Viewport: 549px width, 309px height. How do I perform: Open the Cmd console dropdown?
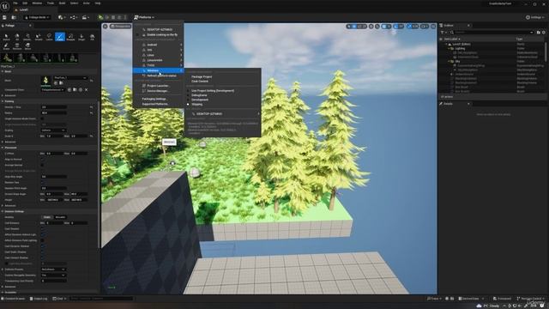[x=59, y=299]
